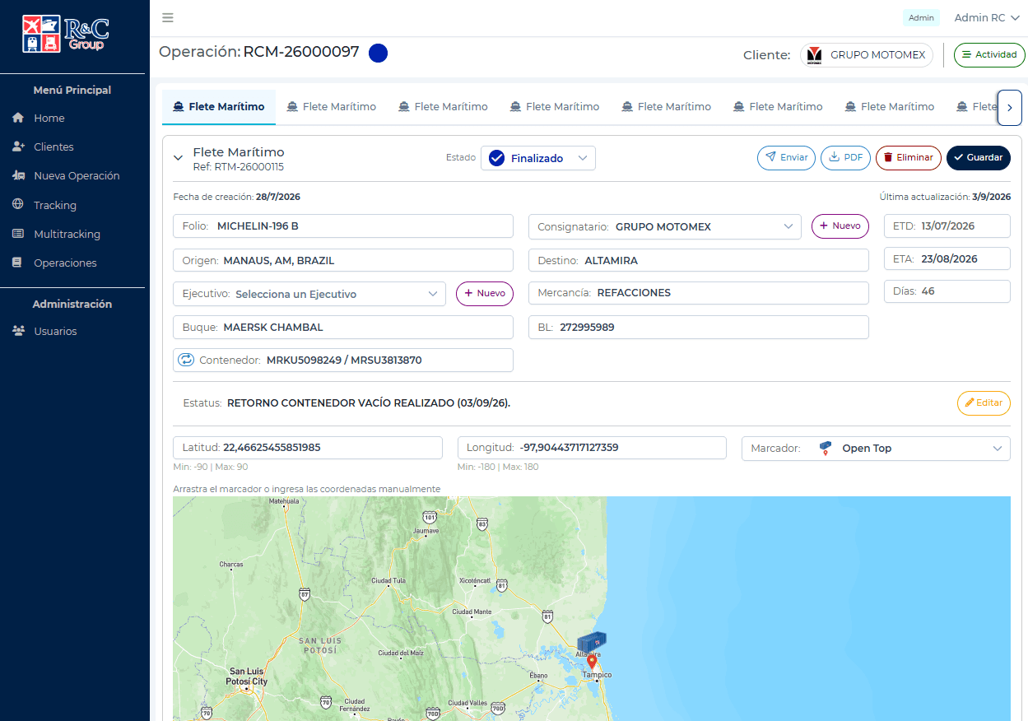This screenshot has width=1028, height=721.
Task: Click the red map pin near Tampico
Action: 592,662
